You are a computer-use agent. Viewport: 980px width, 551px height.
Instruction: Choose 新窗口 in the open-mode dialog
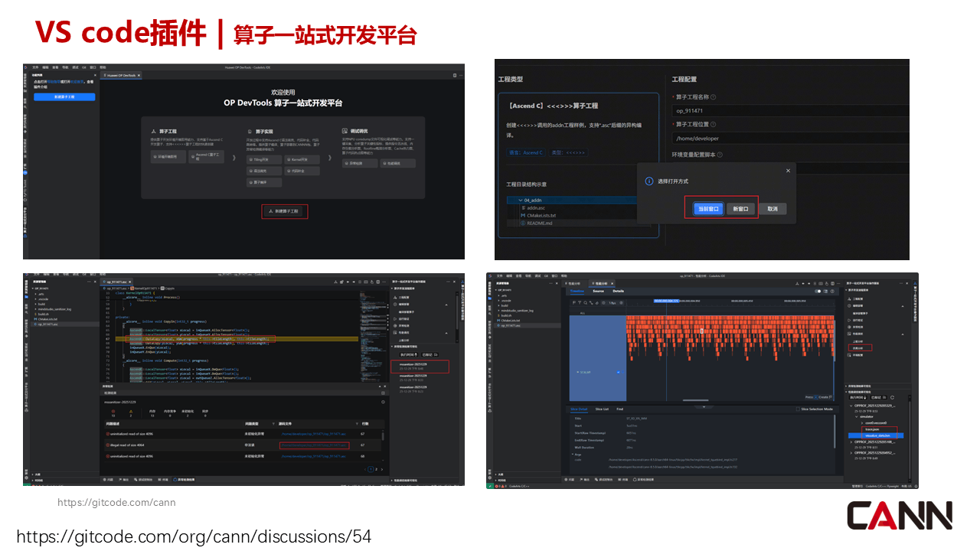(x=740, y=208)
